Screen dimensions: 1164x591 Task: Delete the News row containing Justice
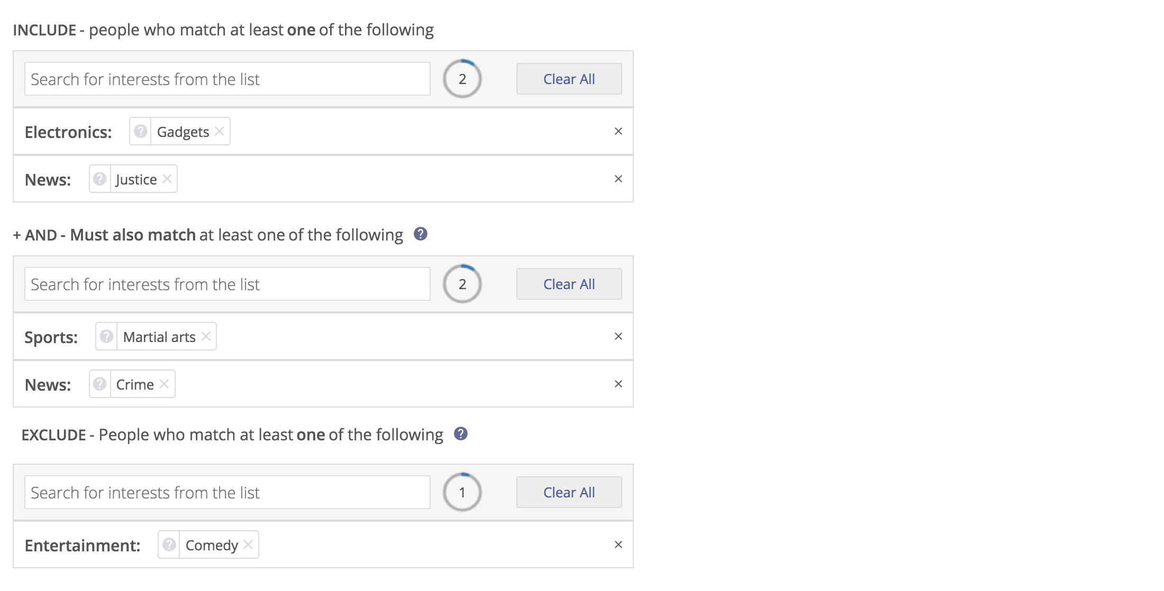pyautogui.click(x=618, y=179)
